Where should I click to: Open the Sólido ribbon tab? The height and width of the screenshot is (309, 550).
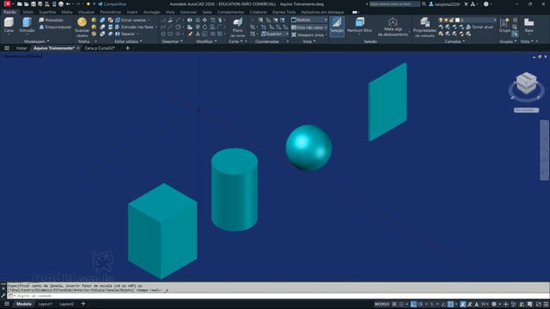pos(28,12)
